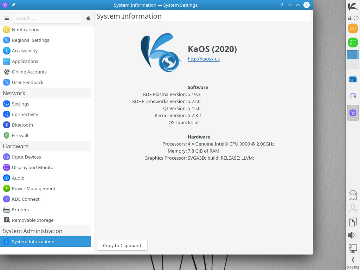Switch to the second (grey) virtual desktop
The height and width of the screenshot is (270, 360).
352,64
